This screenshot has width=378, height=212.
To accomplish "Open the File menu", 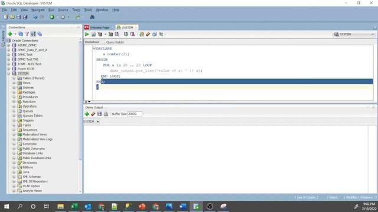I will [x=4, y=10].
